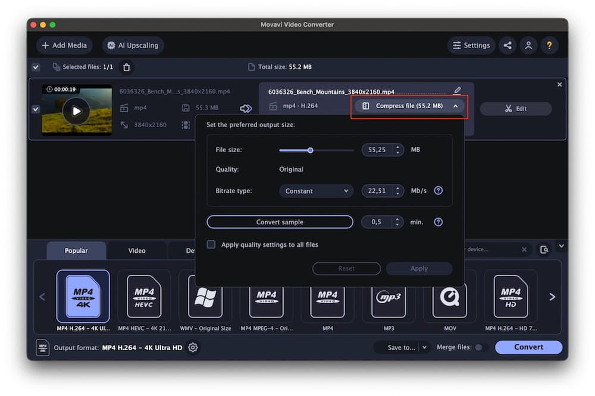Click sample duration field 0,5
This screenshot has height=396, width=595.
pyautogui.click(x=376, y=222)
